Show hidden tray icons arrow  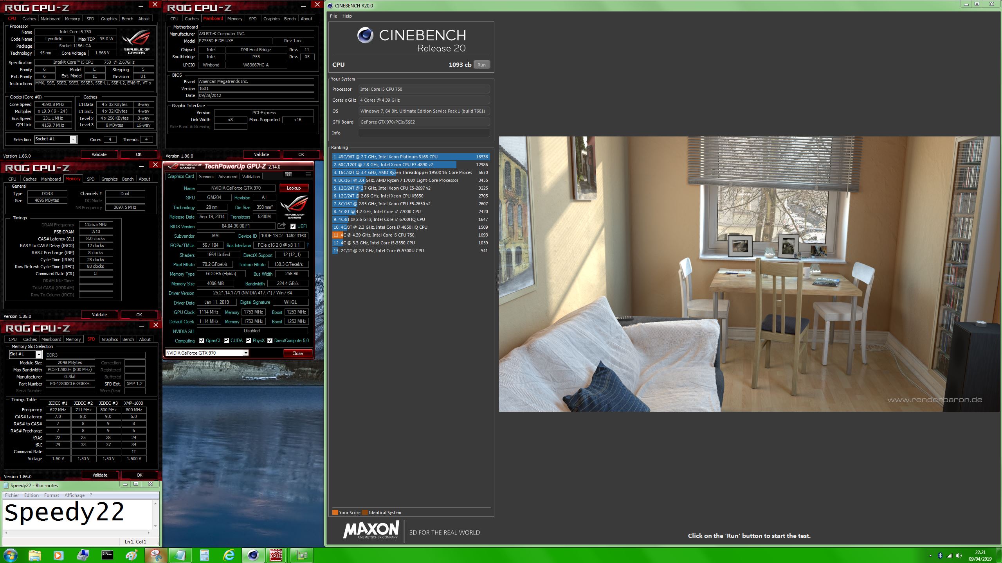pyautogui.click(x=930, y=556)
